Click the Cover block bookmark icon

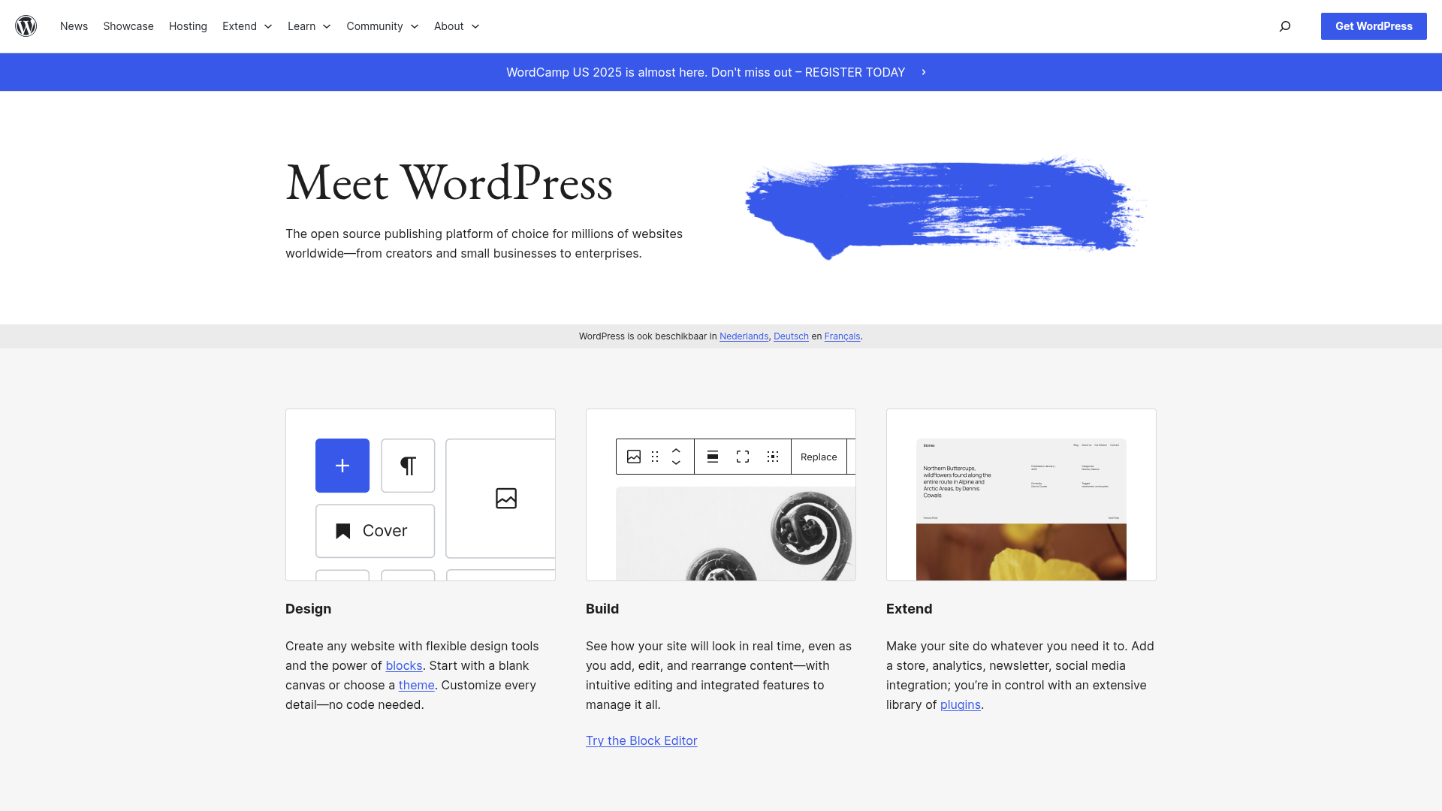tap(343, 531)
